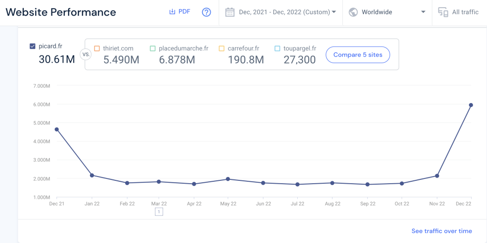Click the globe icon beside Worldwide
Screen dimensions: 487x243
click(x=353, y=12)
